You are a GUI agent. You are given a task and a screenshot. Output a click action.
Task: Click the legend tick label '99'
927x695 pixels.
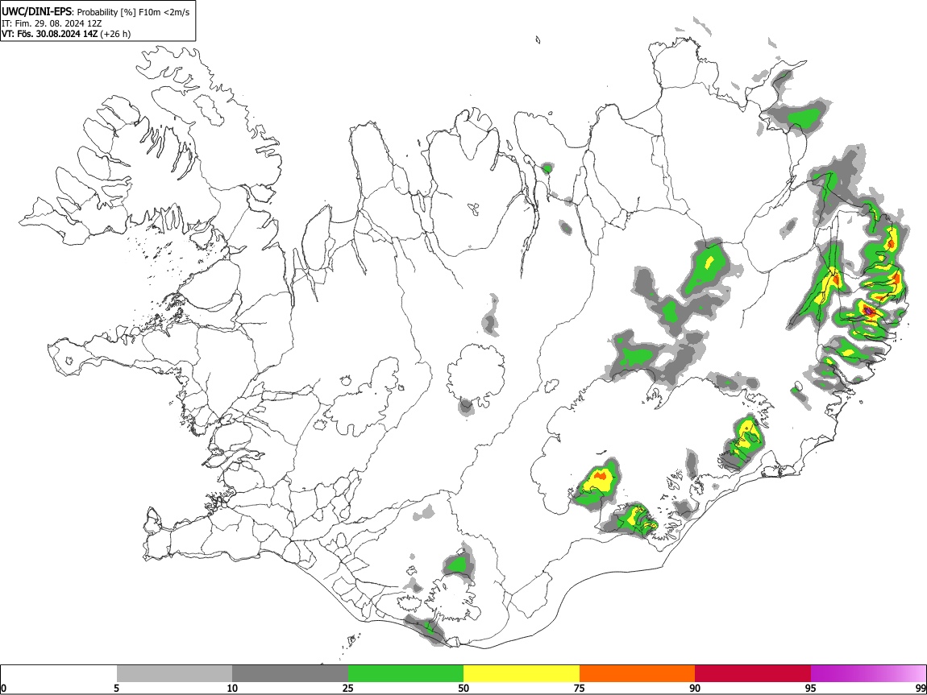click(920, 688)
